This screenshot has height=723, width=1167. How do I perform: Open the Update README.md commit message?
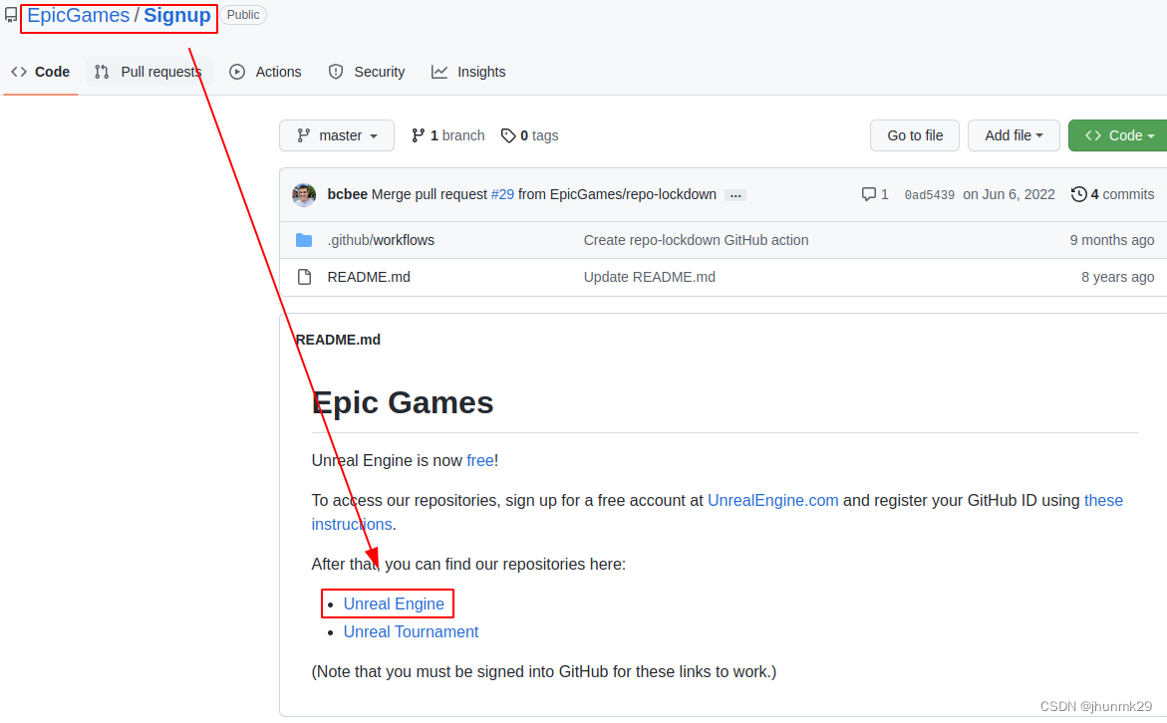tap(649, 278)
